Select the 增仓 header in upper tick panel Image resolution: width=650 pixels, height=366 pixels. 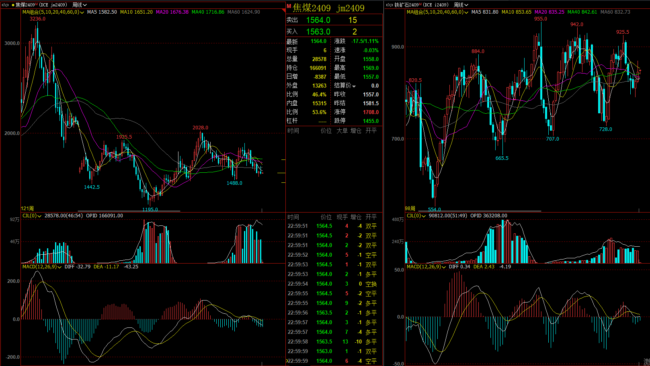(x=356, y=131)
